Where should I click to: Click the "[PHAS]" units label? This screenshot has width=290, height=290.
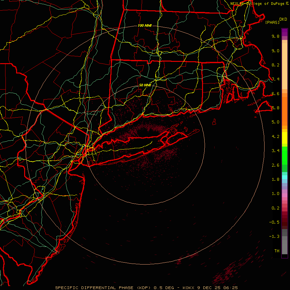point(272,23)
